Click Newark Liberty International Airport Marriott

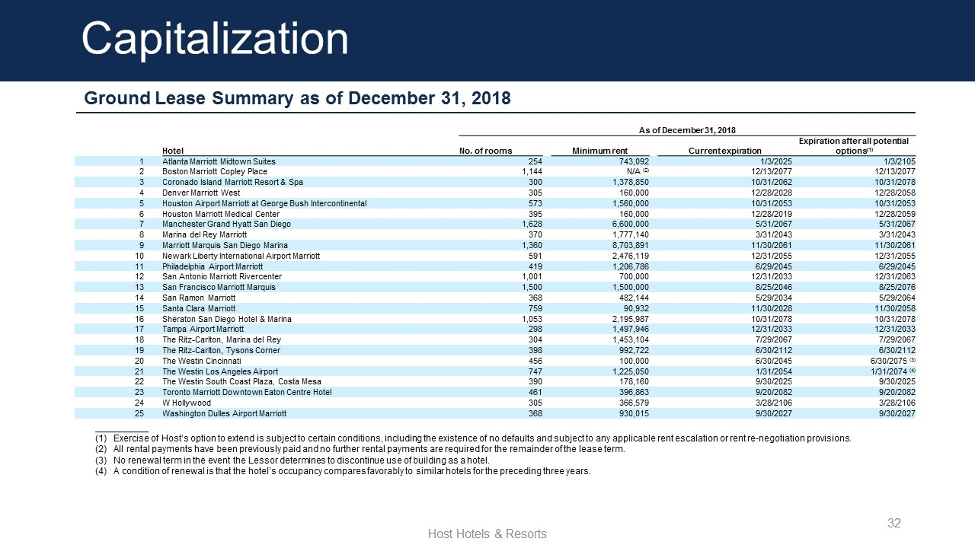[x=241, y=256]
